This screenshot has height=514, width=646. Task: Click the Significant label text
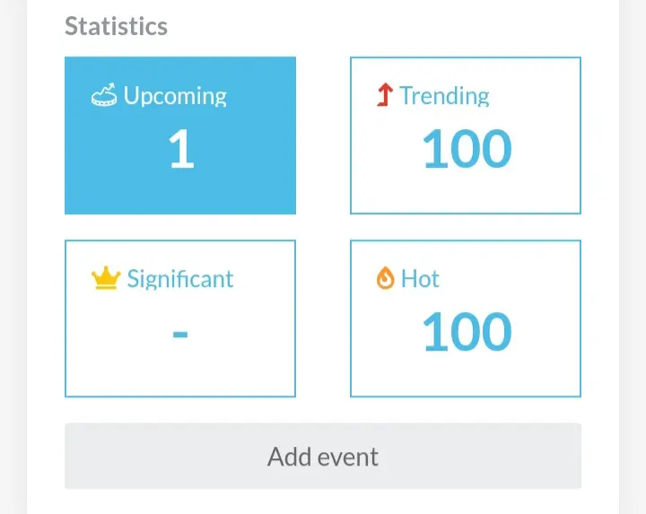tap(180, 279)
